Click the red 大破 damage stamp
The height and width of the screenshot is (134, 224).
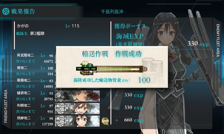pyautogui.click(x=93, y=96)
